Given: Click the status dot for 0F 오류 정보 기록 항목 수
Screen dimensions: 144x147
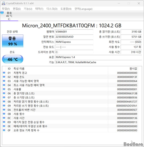Looking at the screenshot, I should [x=4, y=130].
